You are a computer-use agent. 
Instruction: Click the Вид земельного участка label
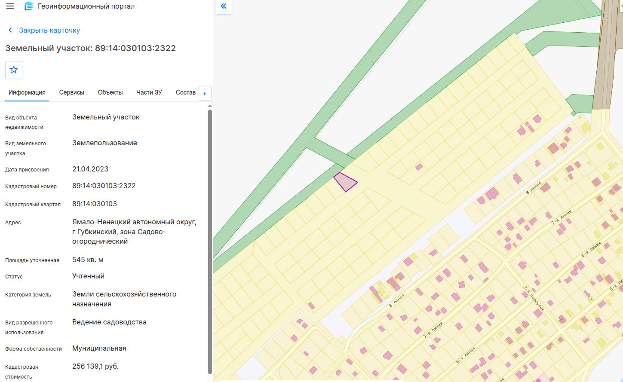[25, 148]
